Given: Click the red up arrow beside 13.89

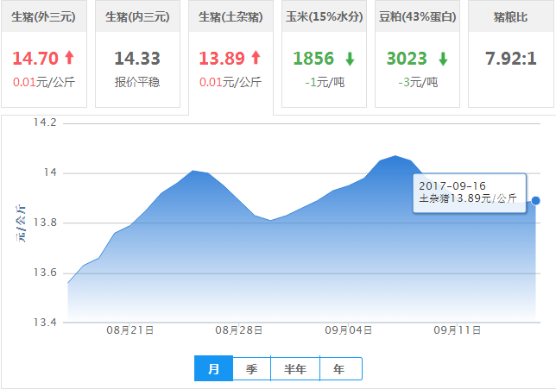Looking at the screenshot, I should tap(256, 59).
